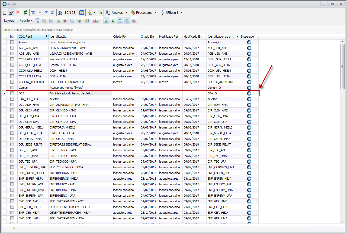This screenshot has height=234, width=347.
Task: Check the box for the Acesso profile
Action: tap(12, 42)
